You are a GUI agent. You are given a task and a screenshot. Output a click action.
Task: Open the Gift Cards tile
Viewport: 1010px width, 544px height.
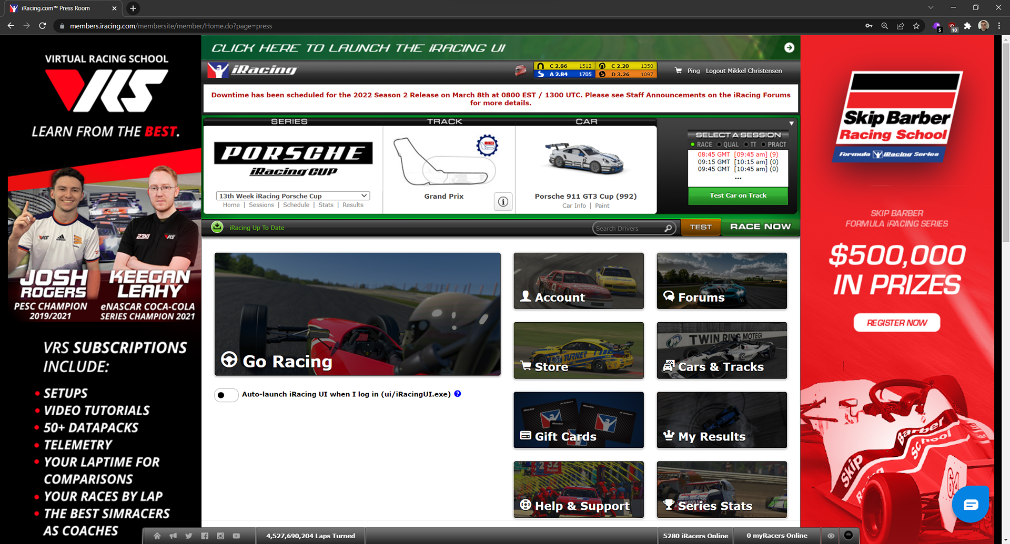579,420
